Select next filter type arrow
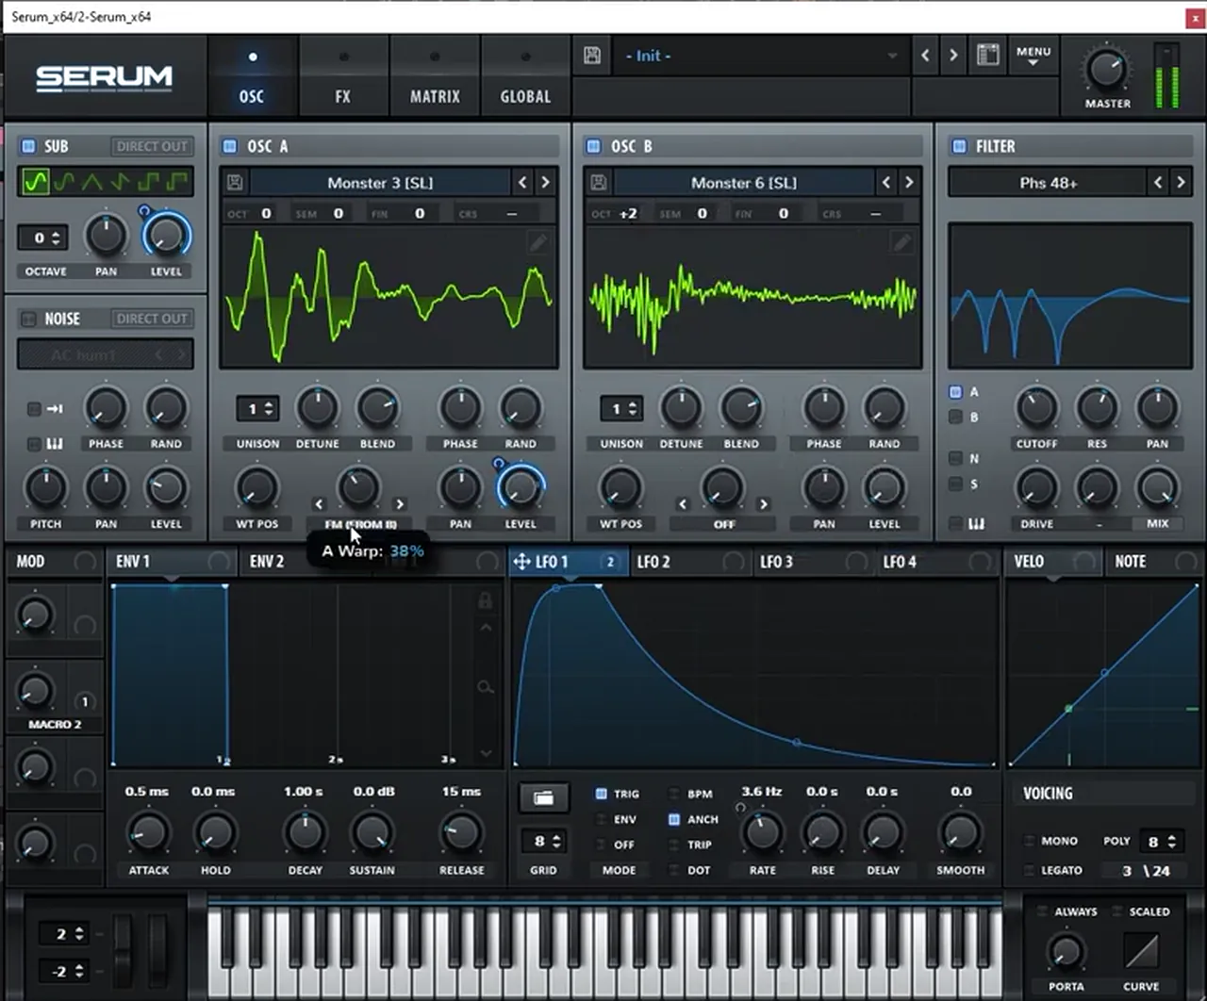 (1181, 183)
